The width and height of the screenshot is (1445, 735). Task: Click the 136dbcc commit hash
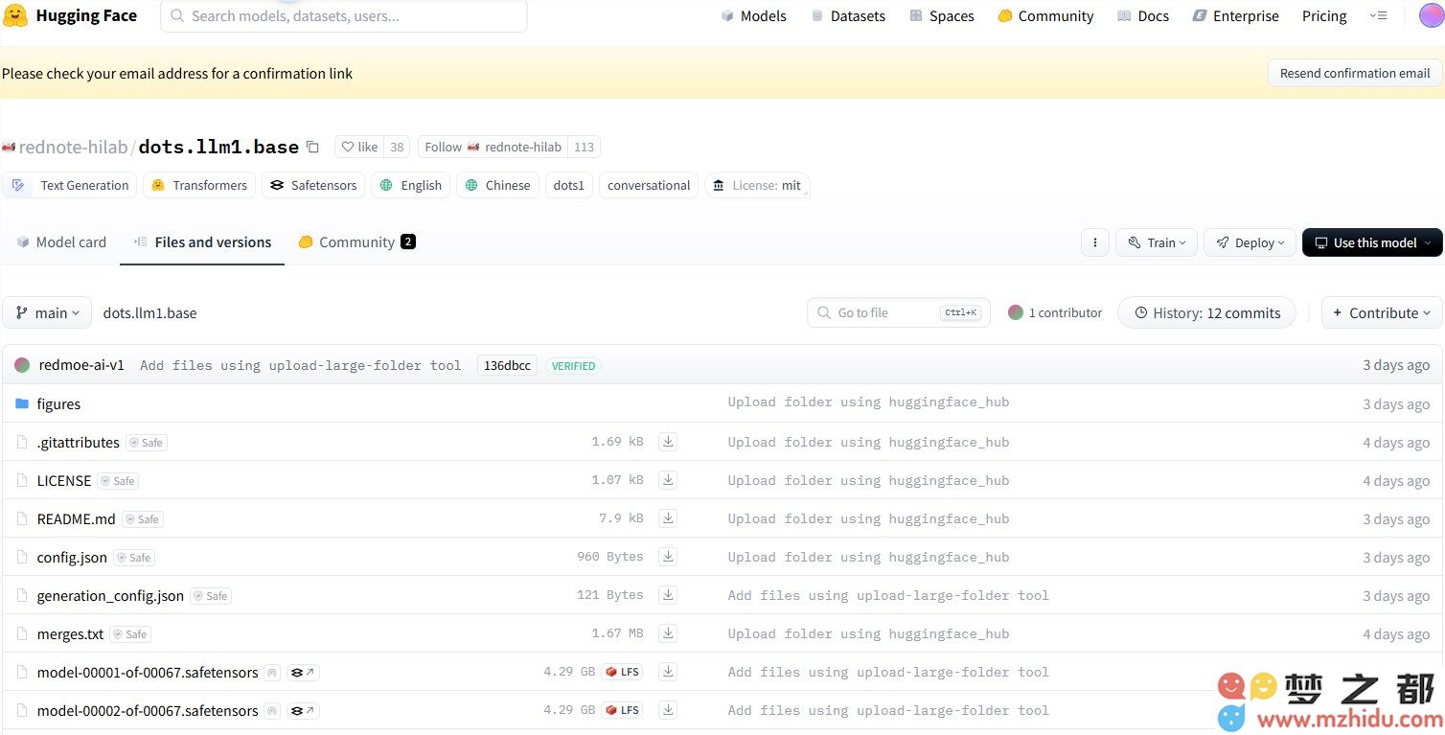point(507,365)
